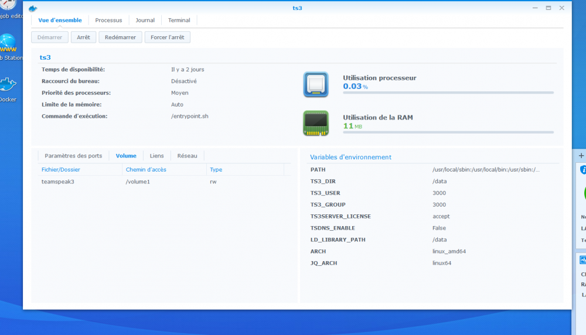Select the teamspeak3 volume row
Viewport: 586px width, 335px height.
coord(165,182)
